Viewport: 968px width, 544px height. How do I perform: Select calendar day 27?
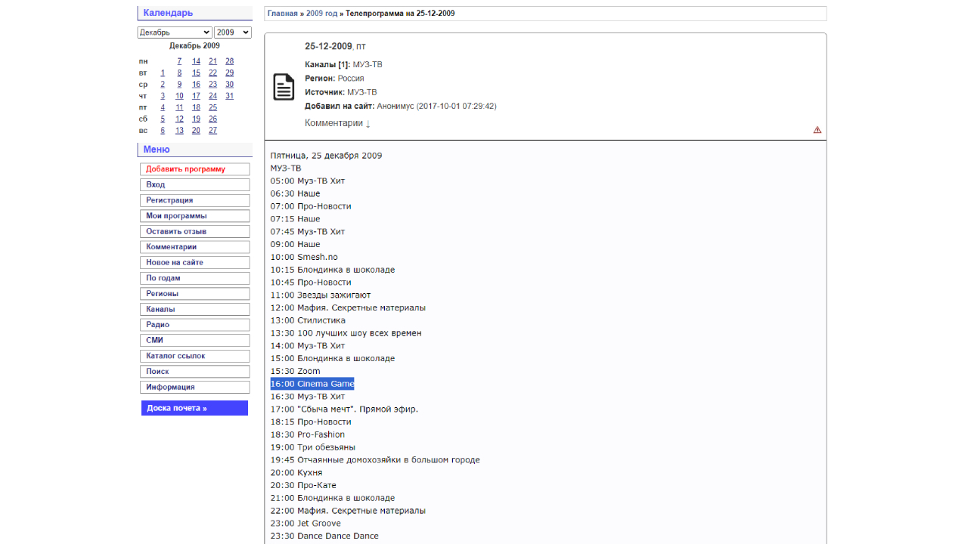(x=213, y=131)
